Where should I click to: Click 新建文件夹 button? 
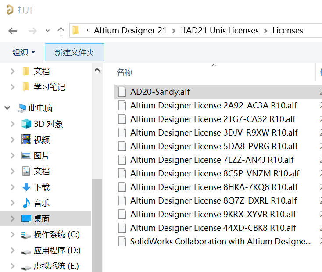[75, 52]
